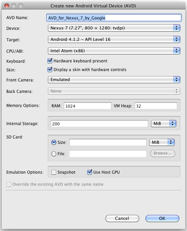Open the Internal Storage MiB unit selector

[164, 123]
